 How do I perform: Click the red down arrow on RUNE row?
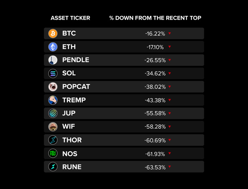[x=170, y=167]
